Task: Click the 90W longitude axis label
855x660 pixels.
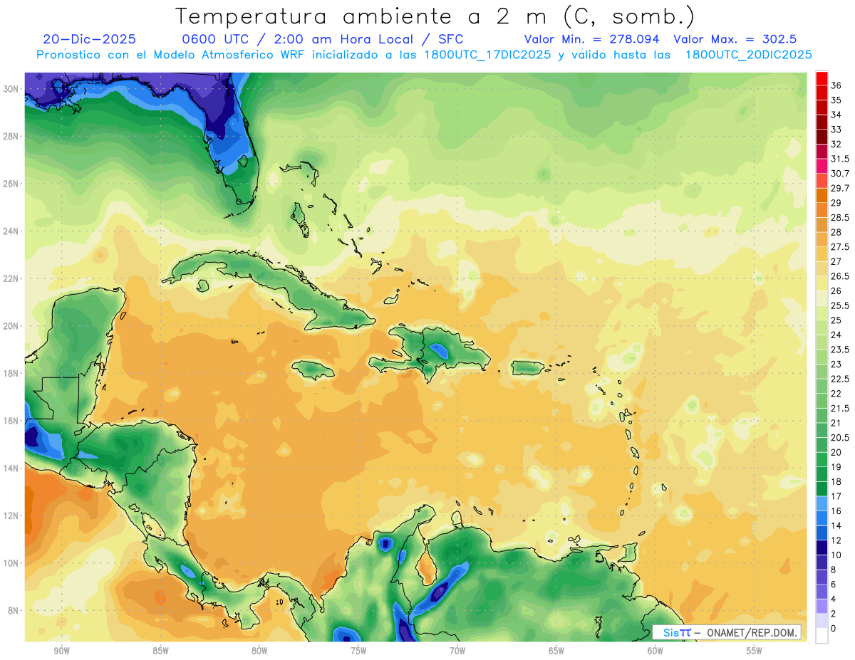Action: [x=62, y=651]
